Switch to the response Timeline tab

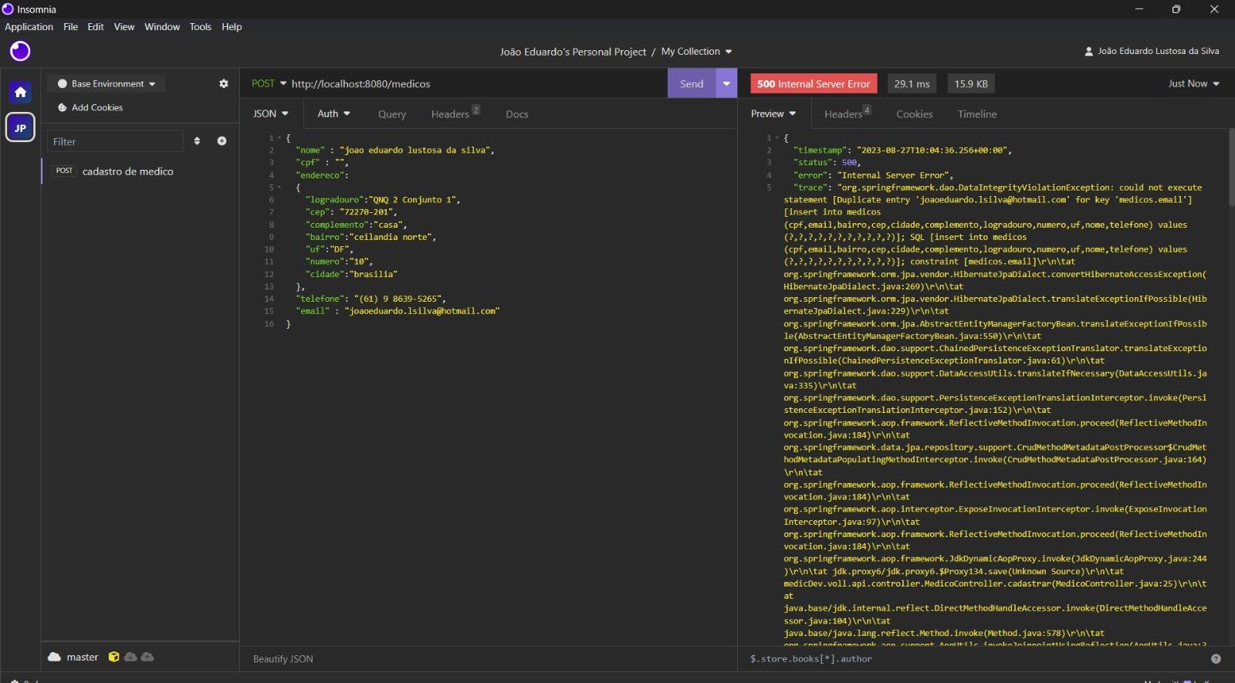(x=977, y=114)
